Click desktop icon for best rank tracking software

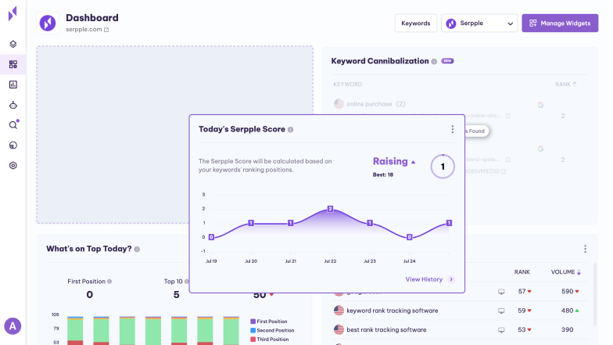[x=501, y=330]
